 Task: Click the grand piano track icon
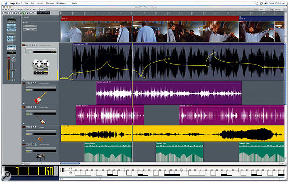[x=41, y=157]
